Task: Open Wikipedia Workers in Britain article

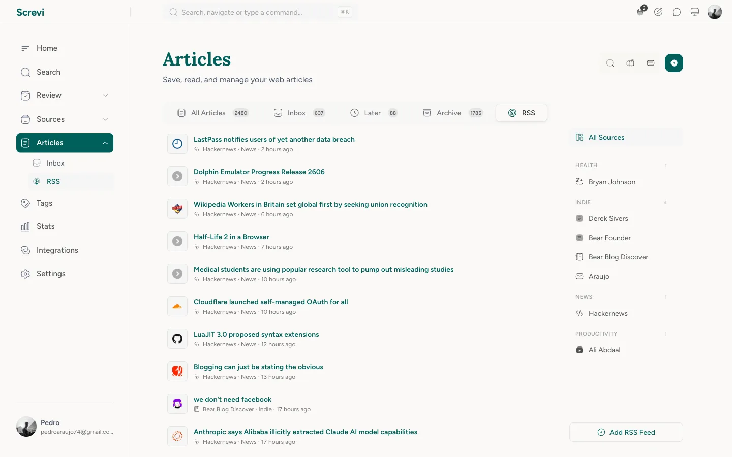Action: click(x=311, y=204)
